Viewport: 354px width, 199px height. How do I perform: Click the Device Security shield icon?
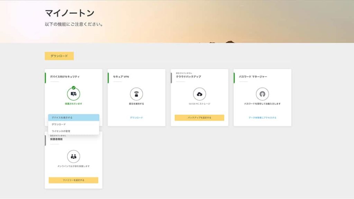point(73,94)
